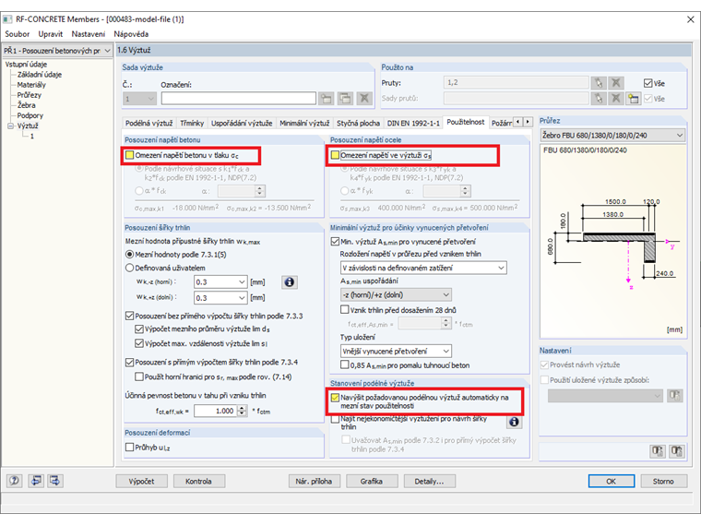Click the left icon below the Nastavení panel

click(x=657, y=451)
